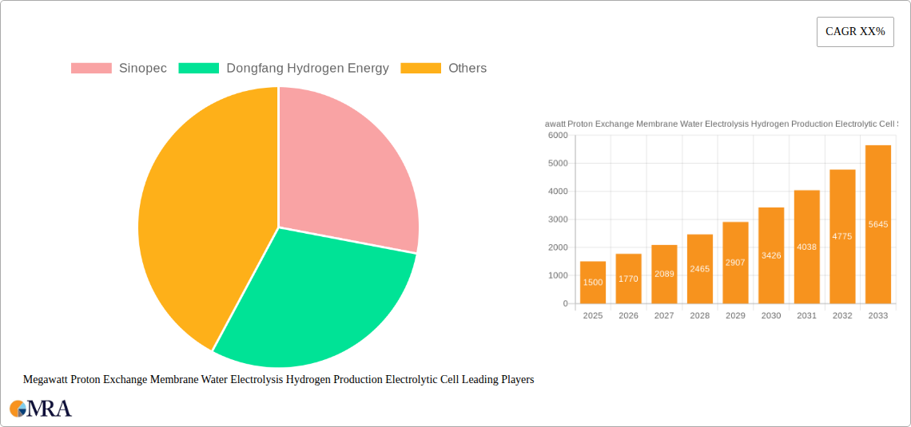911x427 pixels.
Task: Click the 2028 x-axis year label
Action: [700, 315]
